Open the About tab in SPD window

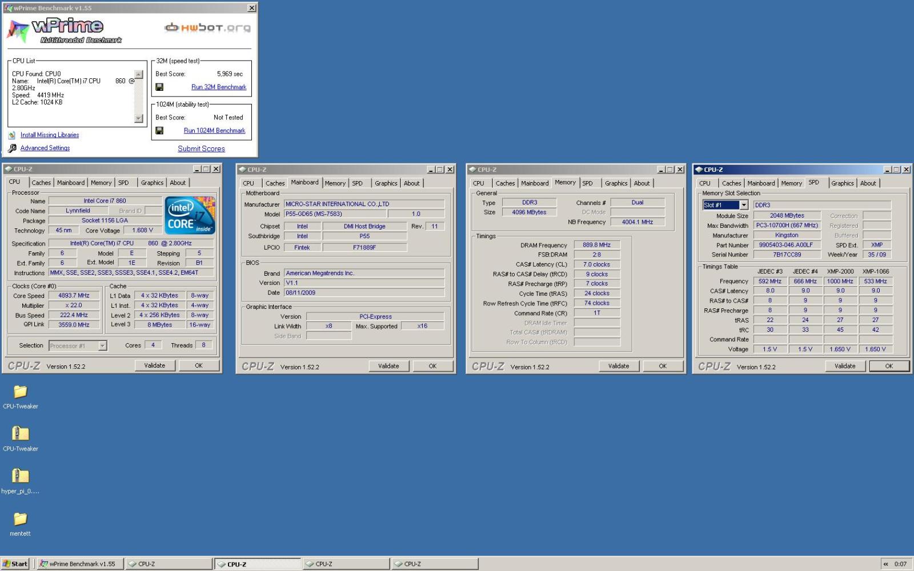tap(868, 183)
